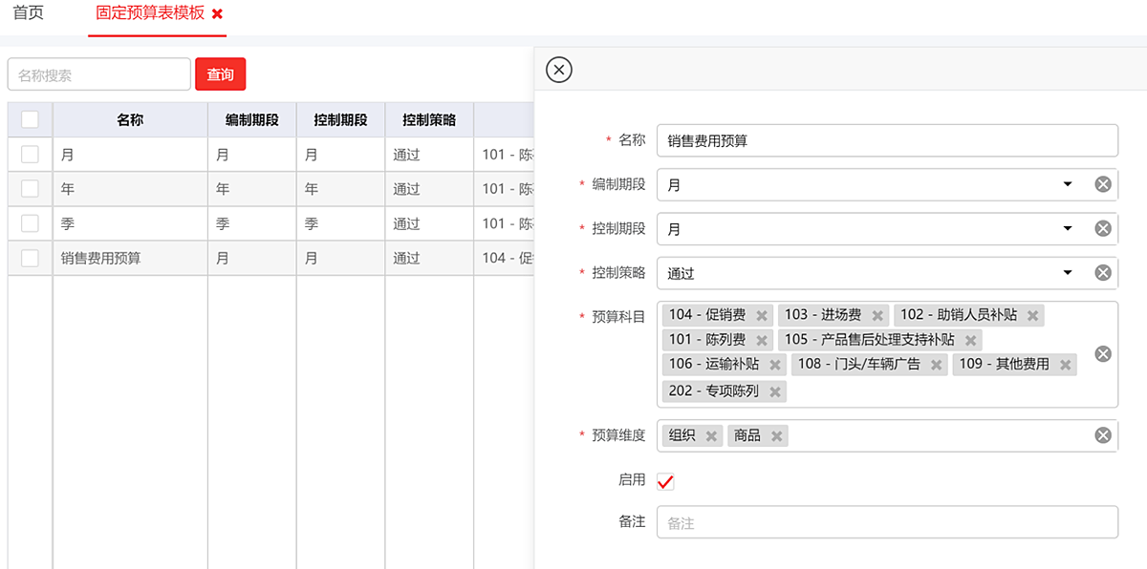This screenshot has height=569, width=1147.
Task: Close the side panel with circled X icon
Action: pos(558,70)
